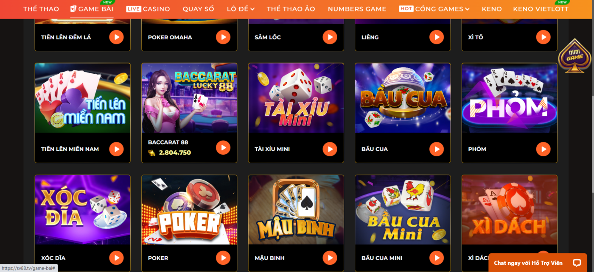Expand the Cổng Games dropdown
This screenshot has height=272, width=594.
click(x=434, y=9)
